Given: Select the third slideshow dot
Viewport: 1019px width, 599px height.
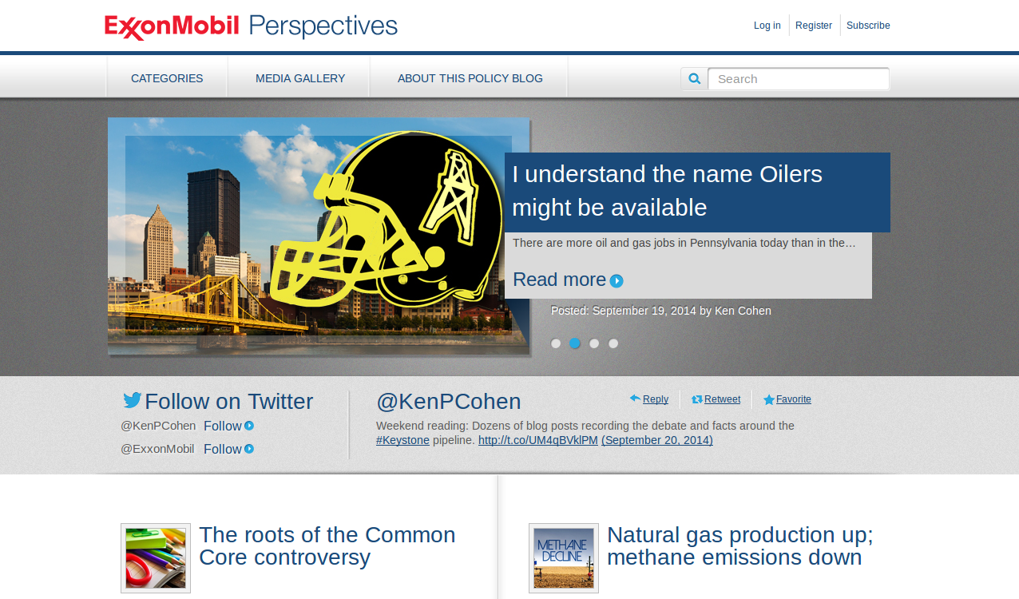Looking at the screenshot, I should [x=594, y=343].
